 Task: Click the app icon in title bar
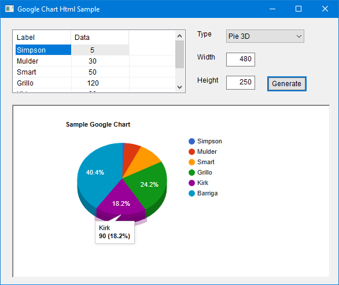[x=9, y=9]
